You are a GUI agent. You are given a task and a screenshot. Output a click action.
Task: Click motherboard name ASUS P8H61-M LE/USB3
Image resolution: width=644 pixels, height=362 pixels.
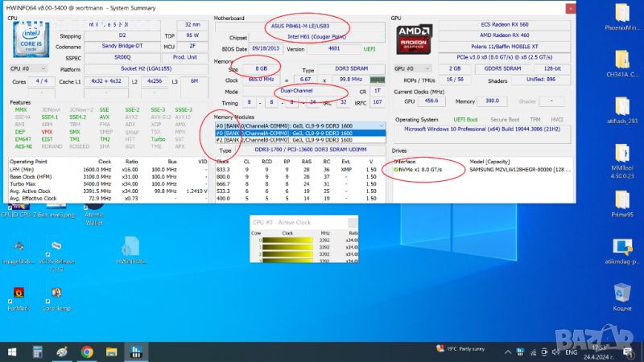pyautogui.click(x=300, y=26)
